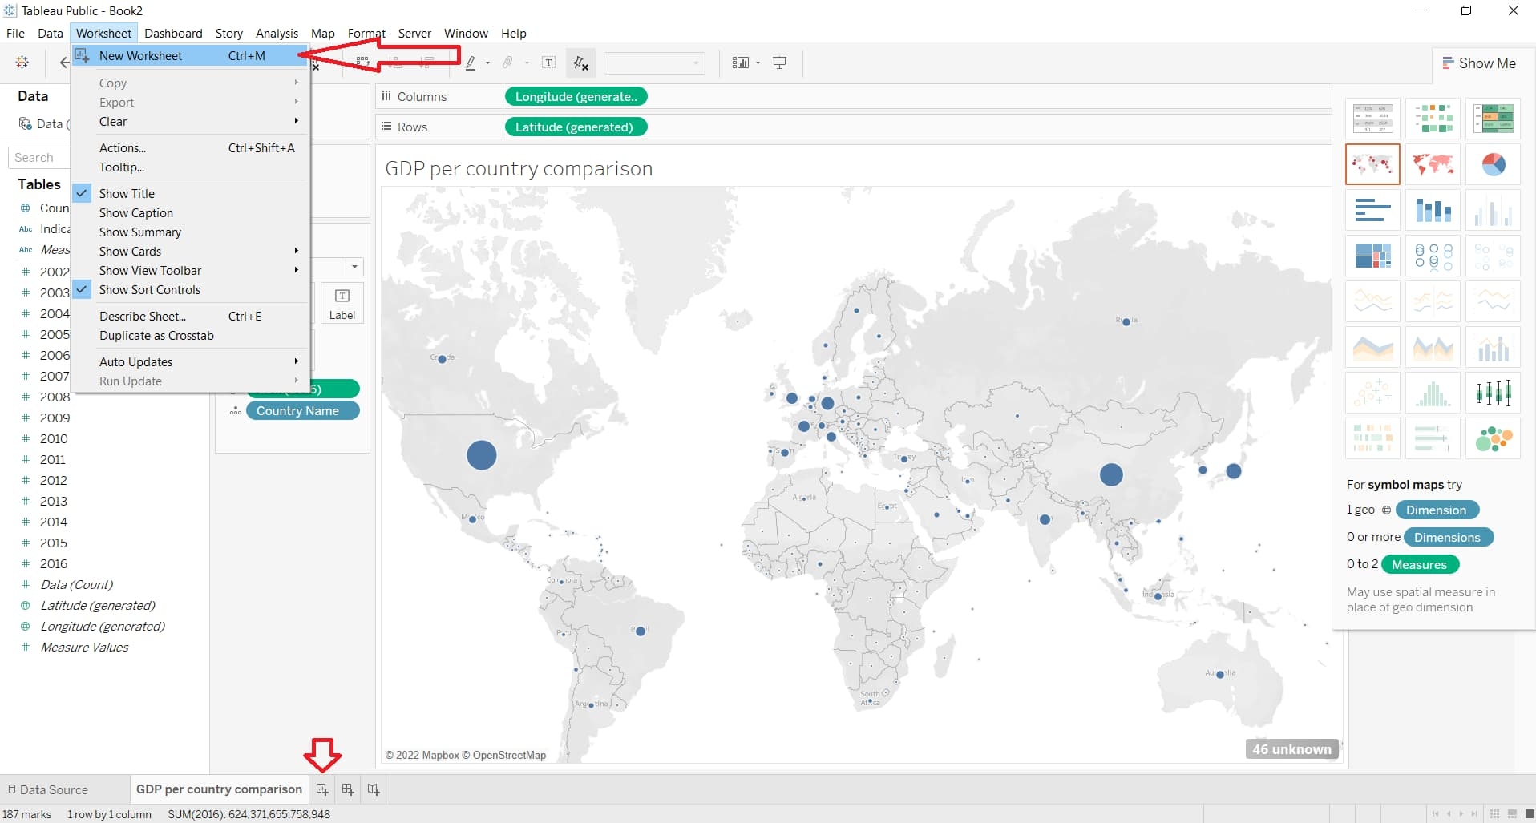Click the Show Me button
The width and height of the screenshot is (1536, 823).
[1478, 63]
